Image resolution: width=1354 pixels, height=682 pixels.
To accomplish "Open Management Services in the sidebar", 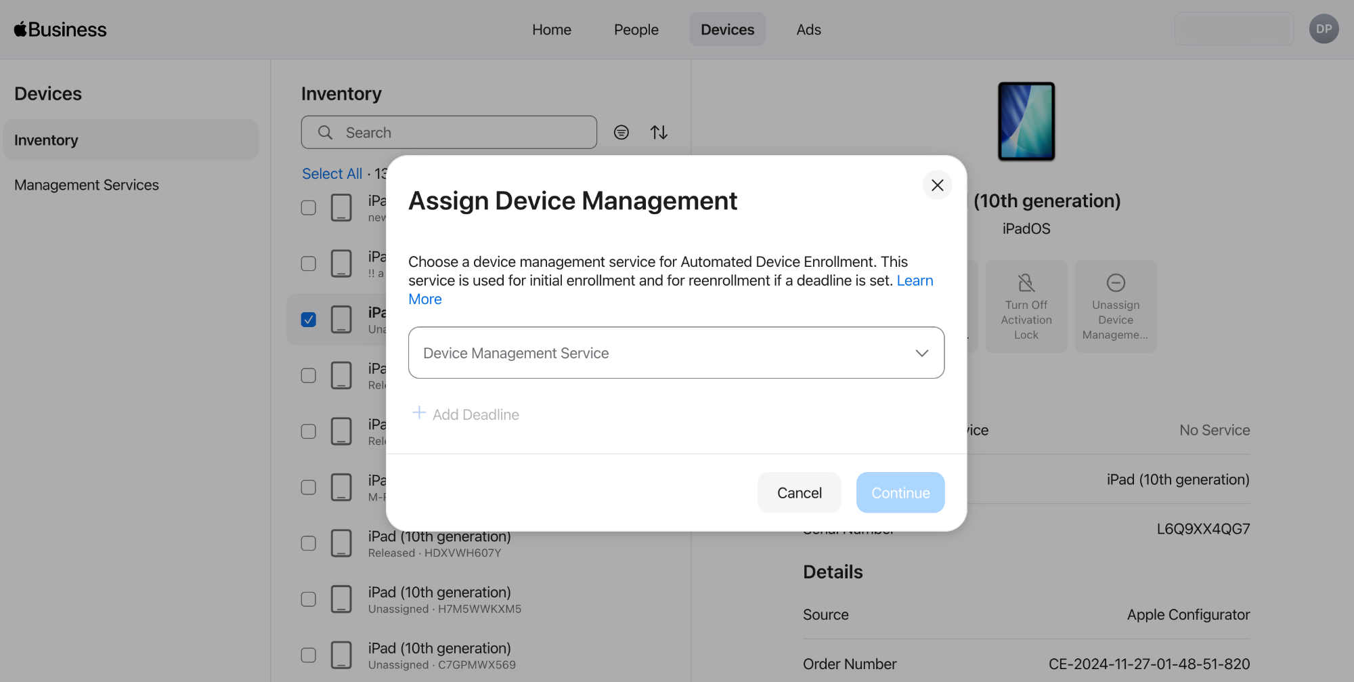I will coord(87,185).
